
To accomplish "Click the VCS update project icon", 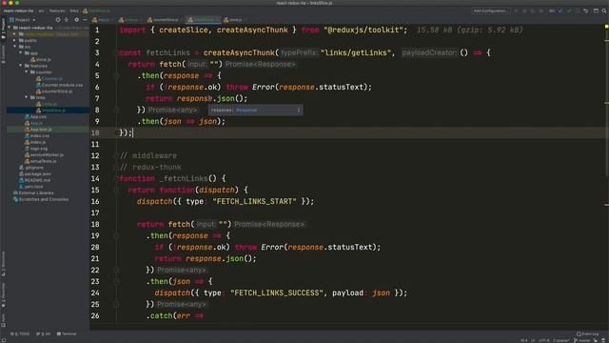I will (560, 10).
